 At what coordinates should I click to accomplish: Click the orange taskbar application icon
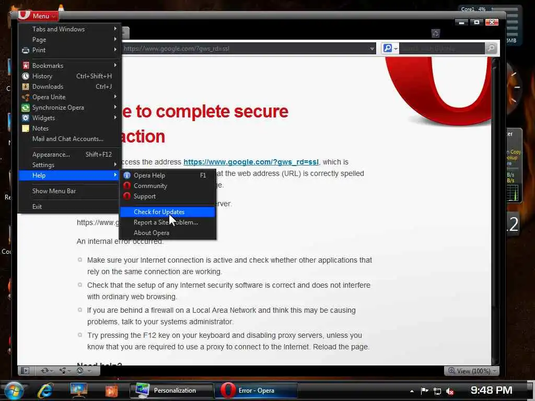tap(111, 391)
